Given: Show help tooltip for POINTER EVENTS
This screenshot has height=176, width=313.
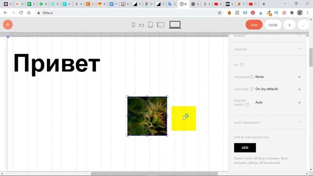Looking at the screenshot, I should tap(247, 105).
